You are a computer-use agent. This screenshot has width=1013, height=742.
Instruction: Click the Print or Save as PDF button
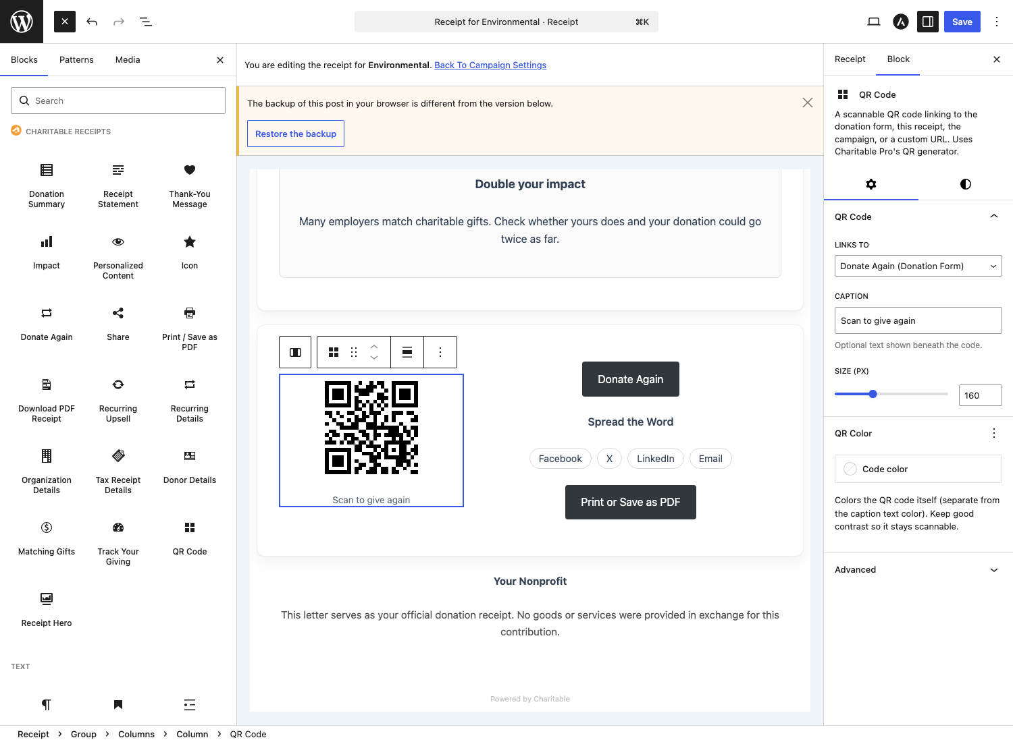[x=631, y=502]
